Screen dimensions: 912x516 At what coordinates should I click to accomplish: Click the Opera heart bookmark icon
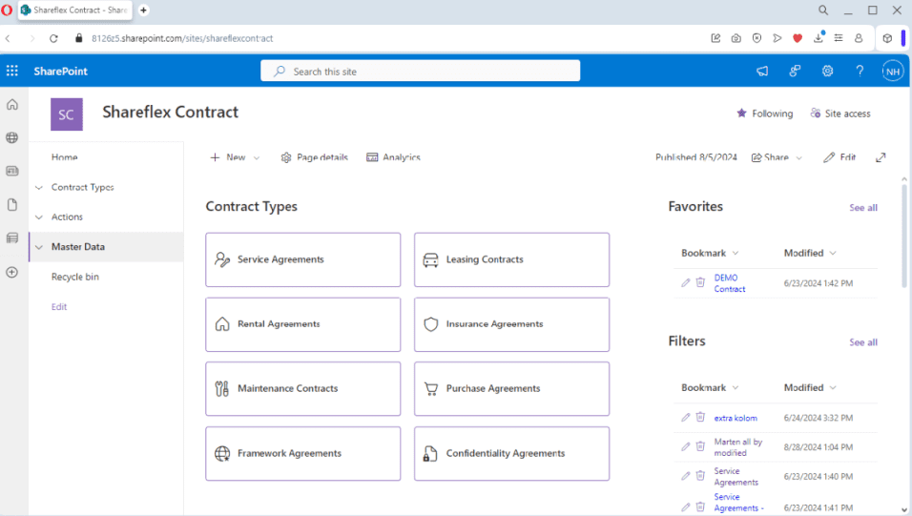pyautogui.click(x=798, y=38)
